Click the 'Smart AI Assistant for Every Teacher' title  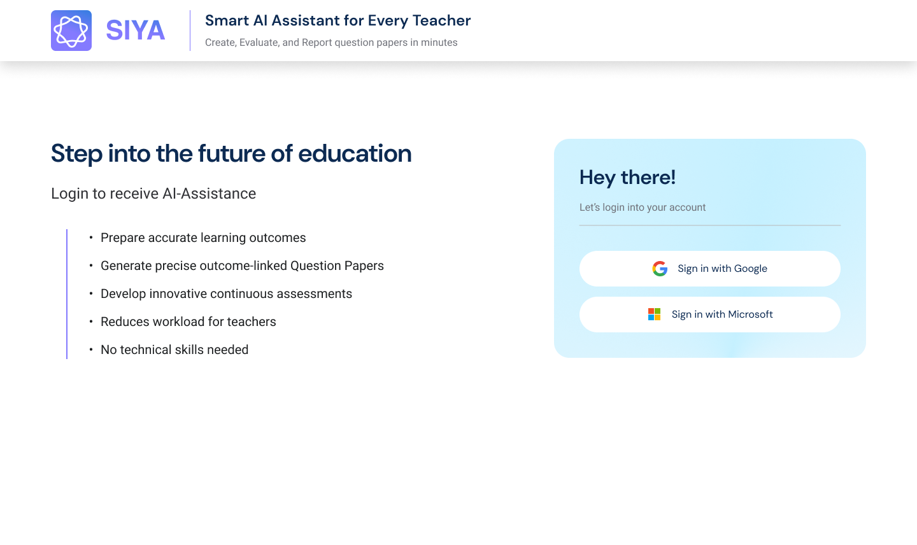tap(338, 20)
